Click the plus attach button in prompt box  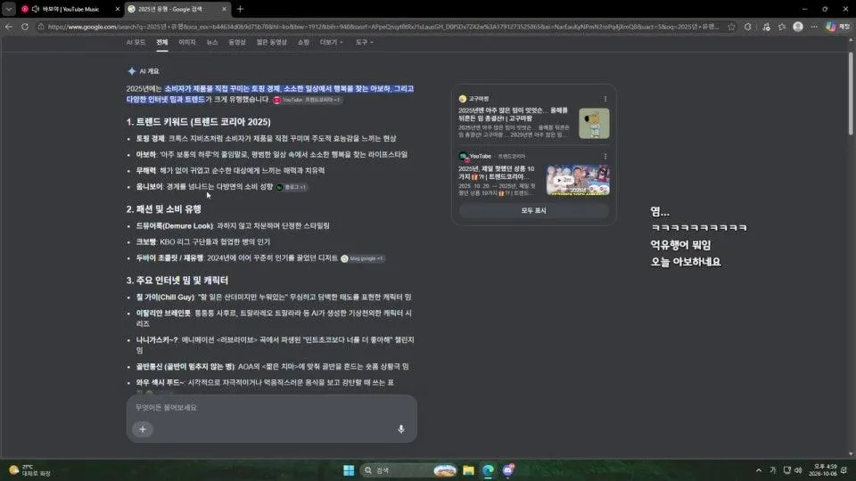(143, 429)
